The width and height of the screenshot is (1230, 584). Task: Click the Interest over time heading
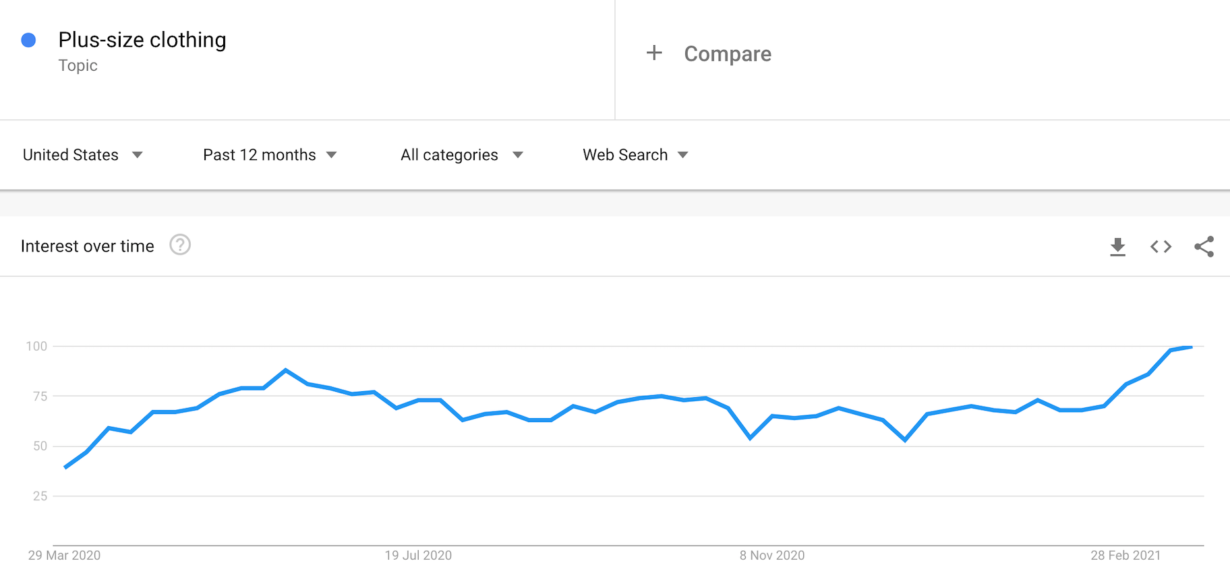click(x=88, y=247)
